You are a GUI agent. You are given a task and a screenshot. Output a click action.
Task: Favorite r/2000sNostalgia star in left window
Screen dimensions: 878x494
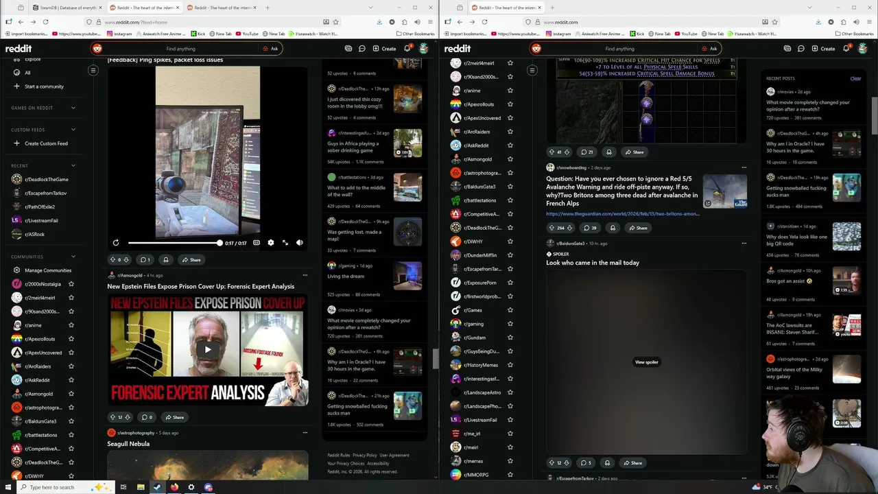pyautogui.click(x=71, y=284)
